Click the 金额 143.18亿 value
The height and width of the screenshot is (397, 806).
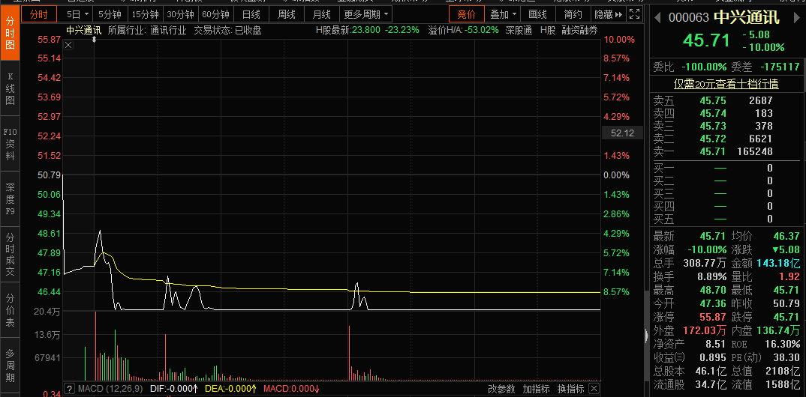coord(778,264)
